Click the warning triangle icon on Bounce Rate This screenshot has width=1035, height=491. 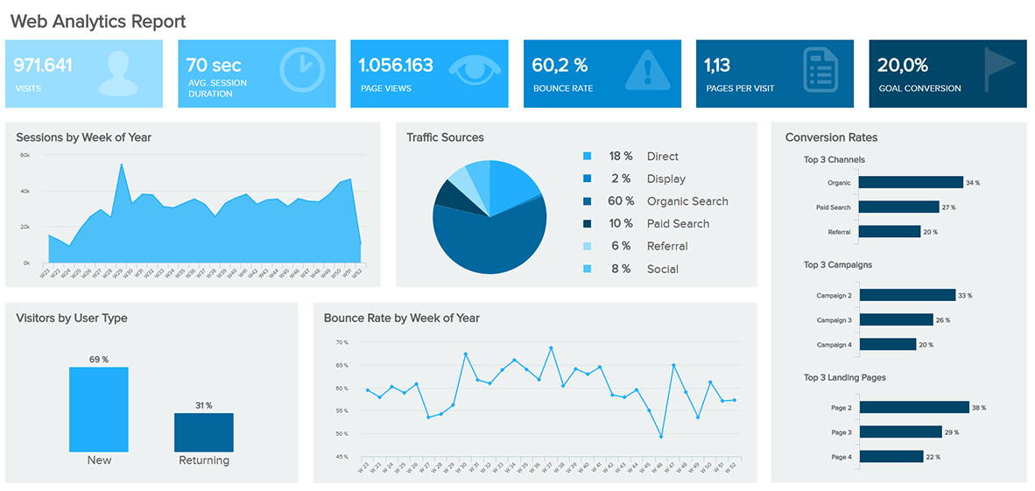click(647, 71)
